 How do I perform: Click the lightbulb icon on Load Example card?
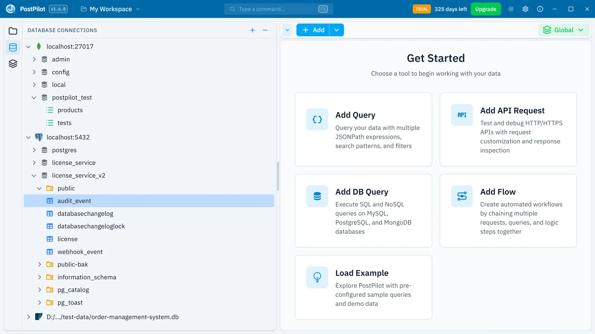click(317, 277)
